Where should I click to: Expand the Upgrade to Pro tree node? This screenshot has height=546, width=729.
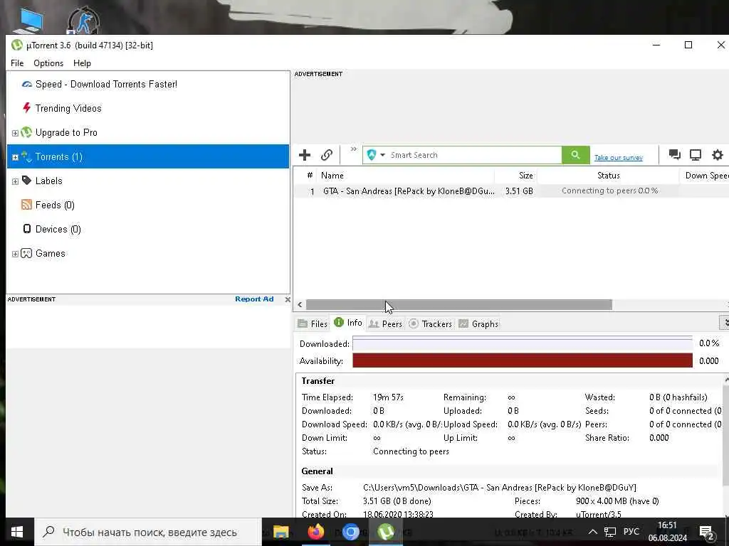click(x=15, y=133)
